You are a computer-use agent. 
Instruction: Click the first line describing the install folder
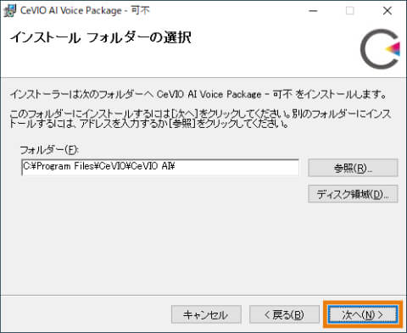pyautogui.click(x=198, y=94)
